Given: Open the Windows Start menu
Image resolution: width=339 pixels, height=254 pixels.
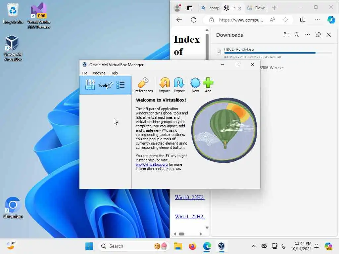Looking at the screenshot, I should (89, 246).
